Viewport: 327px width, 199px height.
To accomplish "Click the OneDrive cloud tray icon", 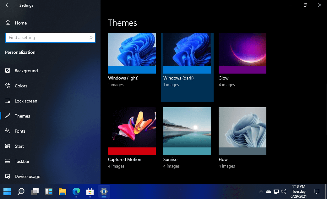I will click(269, 191).
